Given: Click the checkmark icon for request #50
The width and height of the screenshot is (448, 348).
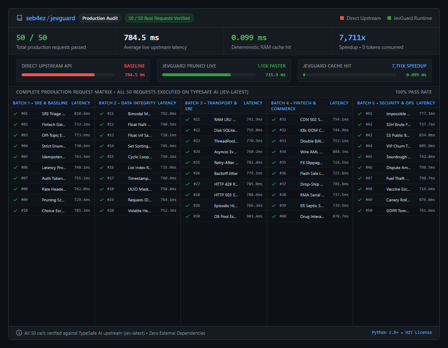Looking at the screenshot, I should coord(360,210).
